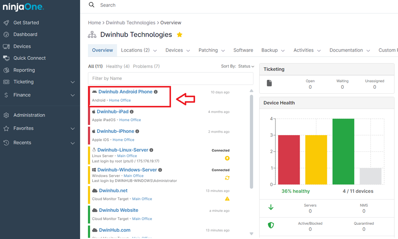Click the yellow refresh icon on Dwinhub-Windows-Server
The width and height of the screenshot is (398, 239).
[227, 178]
